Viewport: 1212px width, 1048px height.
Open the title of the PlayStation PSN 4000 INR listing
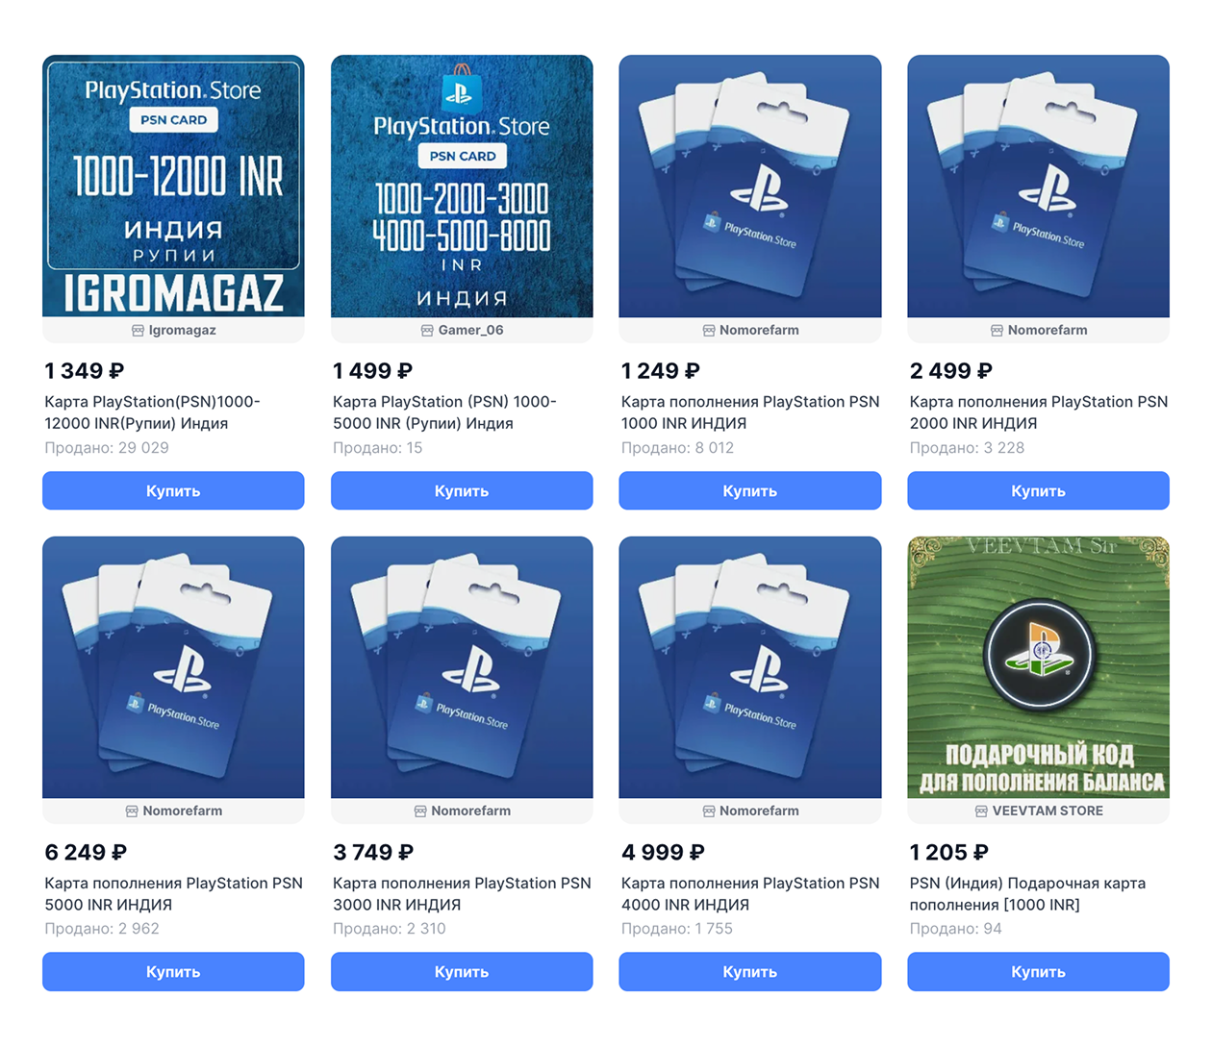(750, 893)
